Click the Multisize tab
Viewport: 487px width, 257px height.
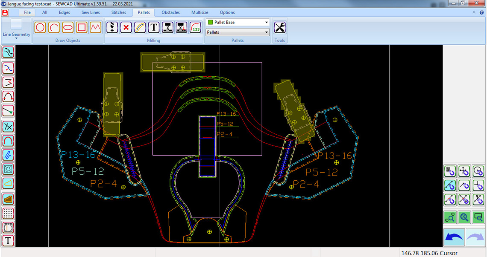(x=199, y=12)
